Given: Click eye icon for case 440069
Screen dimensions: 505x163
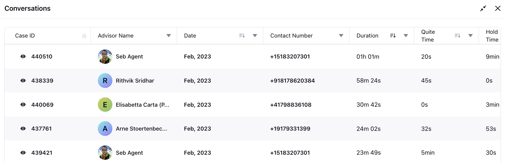Looking at the screenshot, I should [23, 105].
